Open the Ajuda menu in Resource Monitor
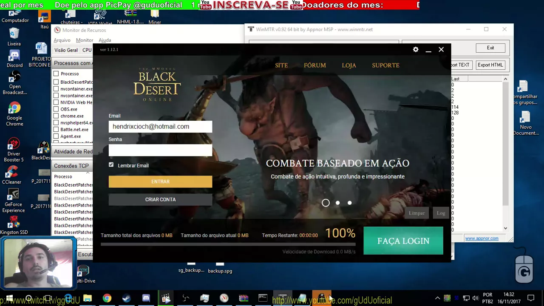Image resolution: width=544 pixels, height=306 pixels. [x=105, y=40]
